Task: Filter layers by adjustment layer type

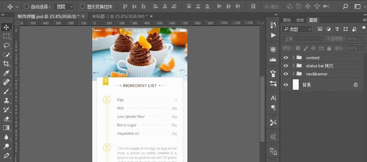Action: 328,29
